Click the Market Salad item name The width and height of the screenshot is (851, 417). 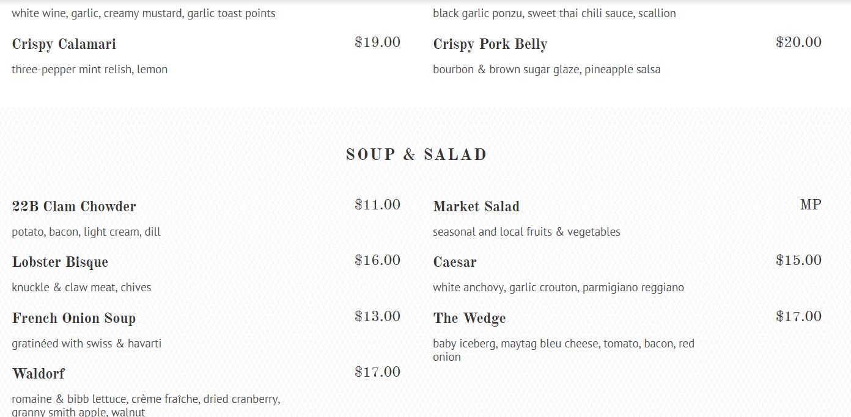click(476, 206)
